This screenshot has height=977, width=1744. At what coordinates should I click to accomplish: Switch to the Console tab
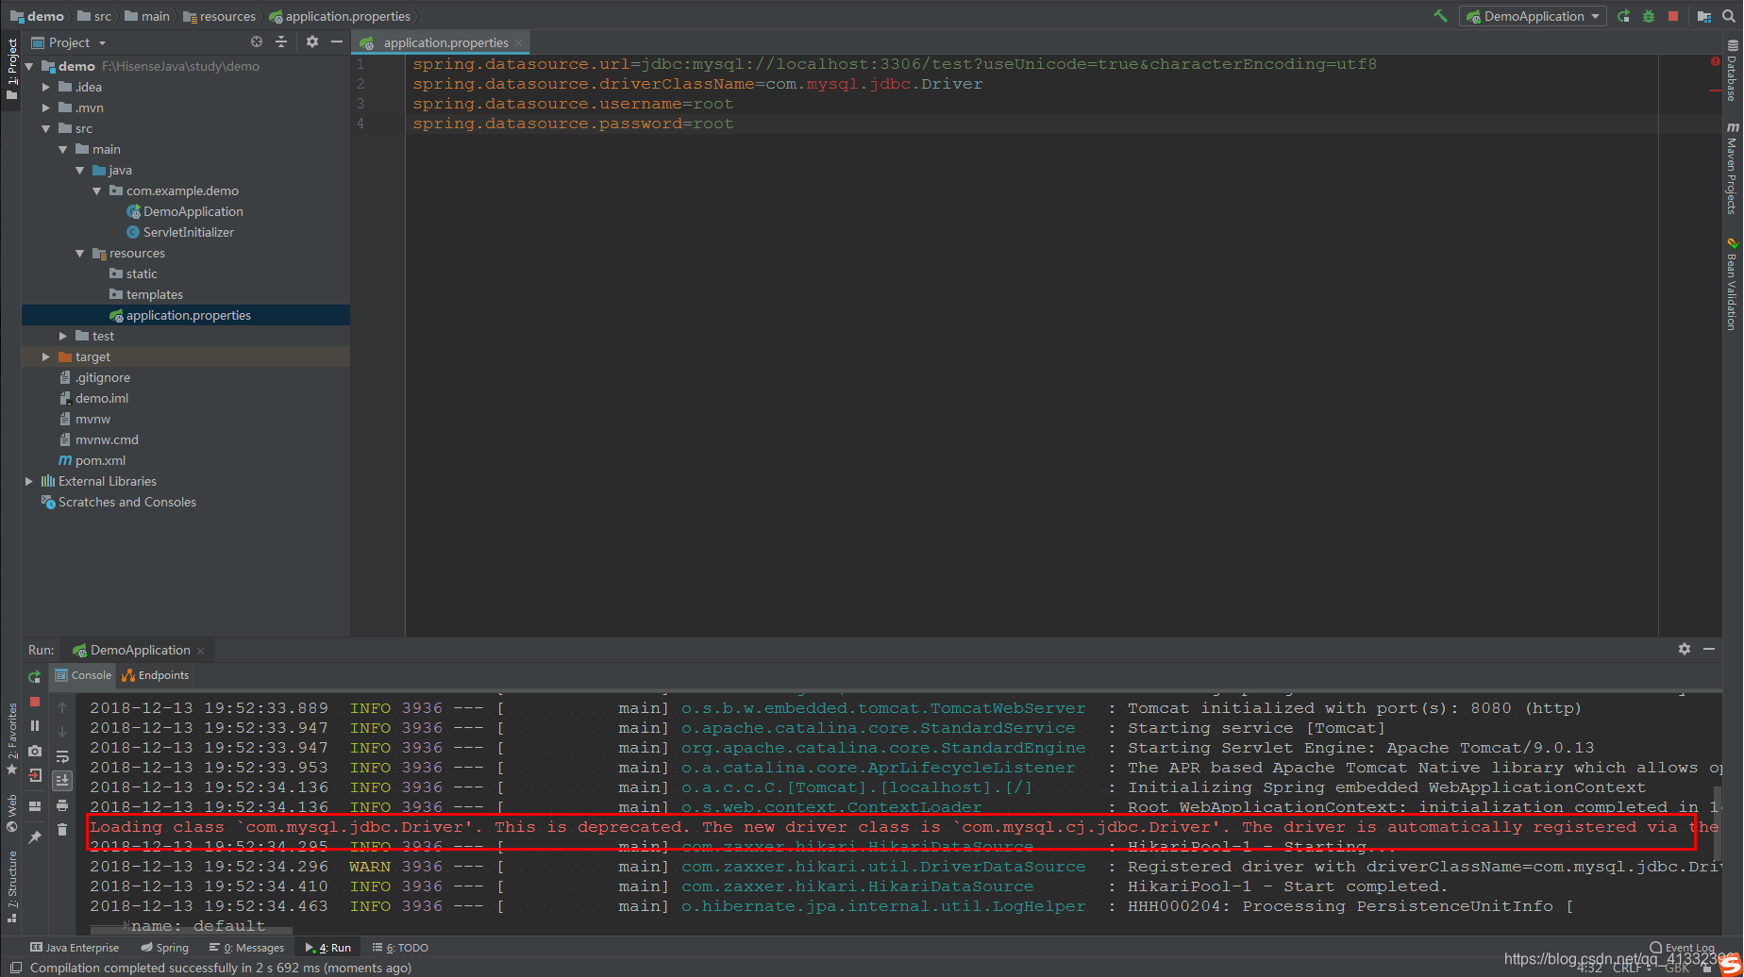click(83, 675)
